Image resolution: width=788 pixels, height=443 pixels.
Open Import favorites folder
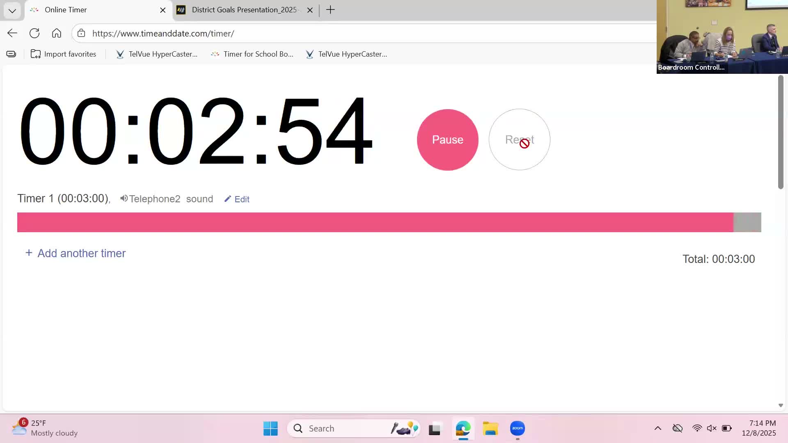click(x=64, y=54)
